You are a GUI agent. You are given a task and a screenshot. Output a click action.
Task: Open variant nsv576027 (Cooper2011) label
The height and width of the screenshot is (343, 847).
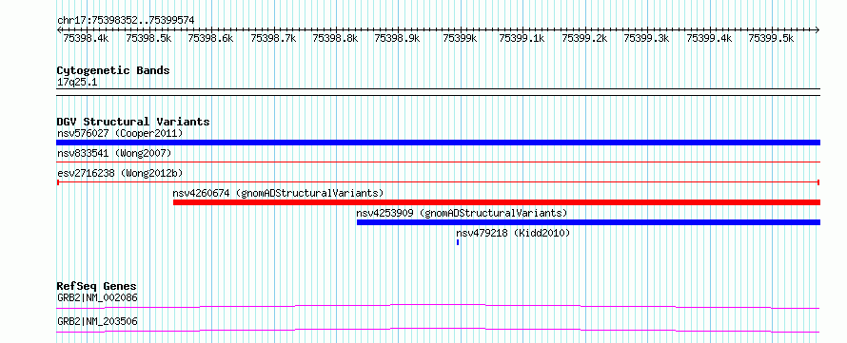(120, 133)
